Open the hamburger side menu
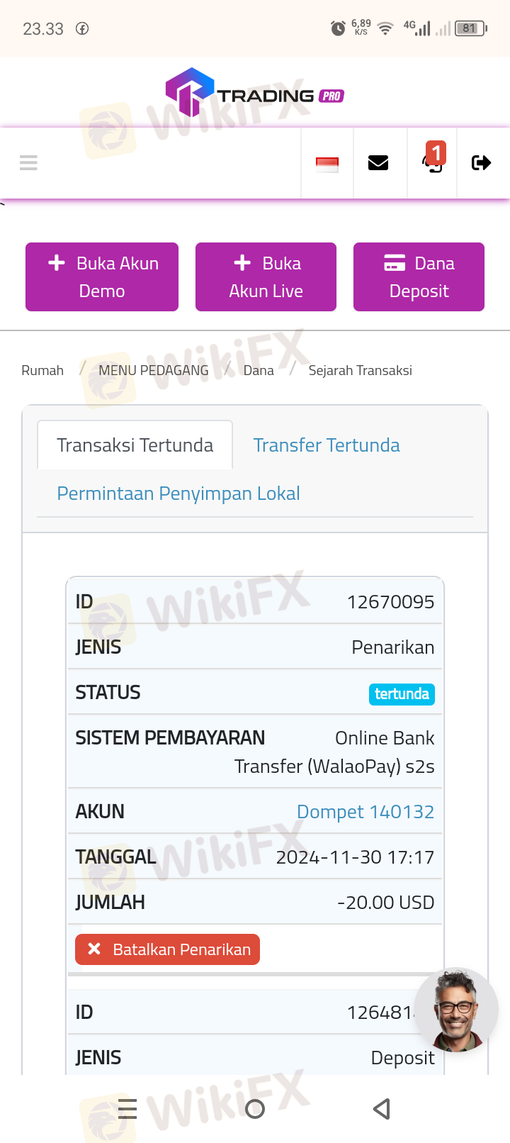The width and height of the screenshot is (510, 1143). tap(28, 163)
